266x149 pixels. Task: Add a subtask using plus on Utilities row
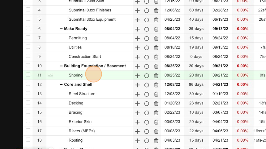point(137,48)
